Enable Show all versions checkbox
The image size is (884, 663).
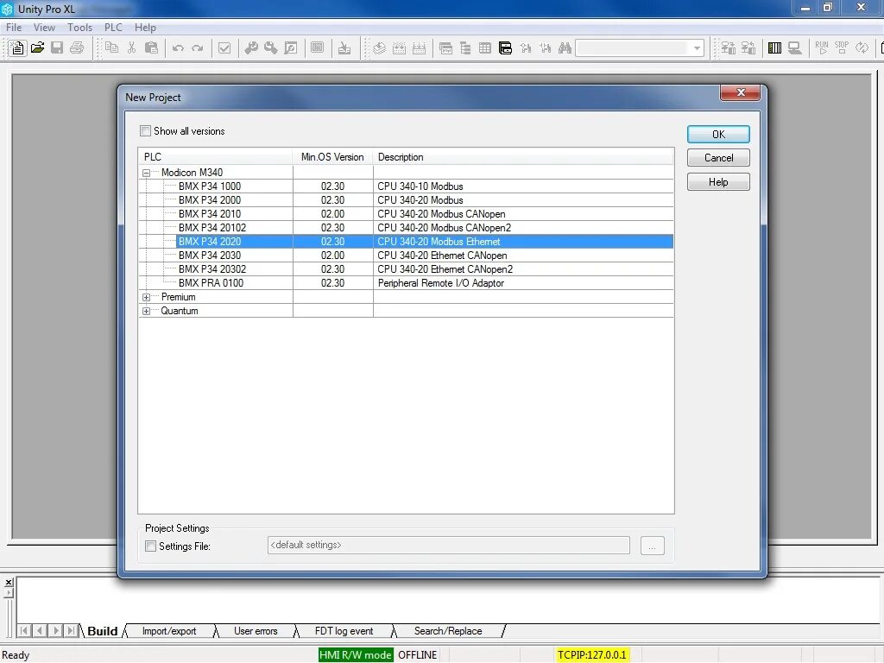coord(145,131)
